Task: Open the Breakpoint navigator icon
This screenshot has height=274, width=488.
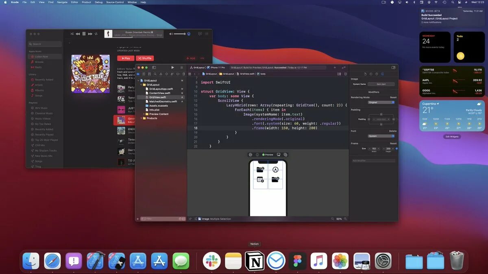Action: click(178, 74)
